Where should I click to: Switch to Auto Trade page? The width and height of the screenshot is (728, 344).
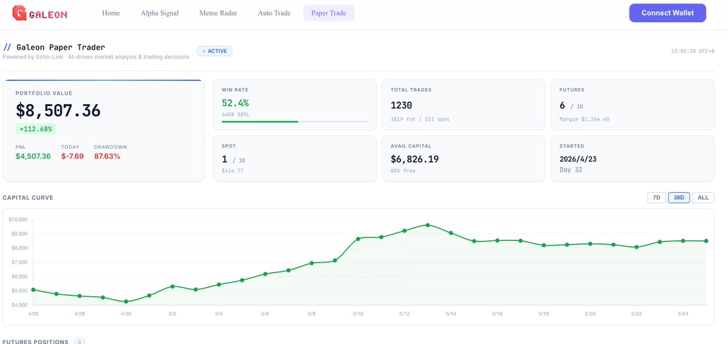274,13
